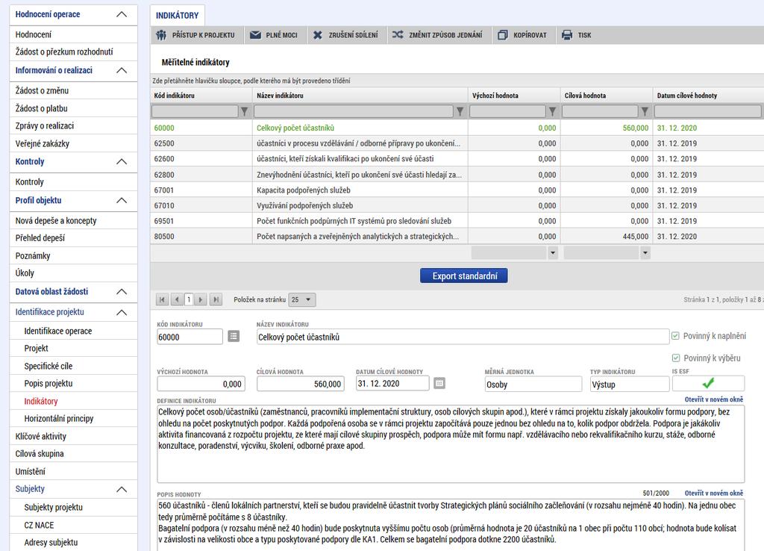Click the shuffle icon for Změnit způsob jednání
764x551 pixels.
398,34
